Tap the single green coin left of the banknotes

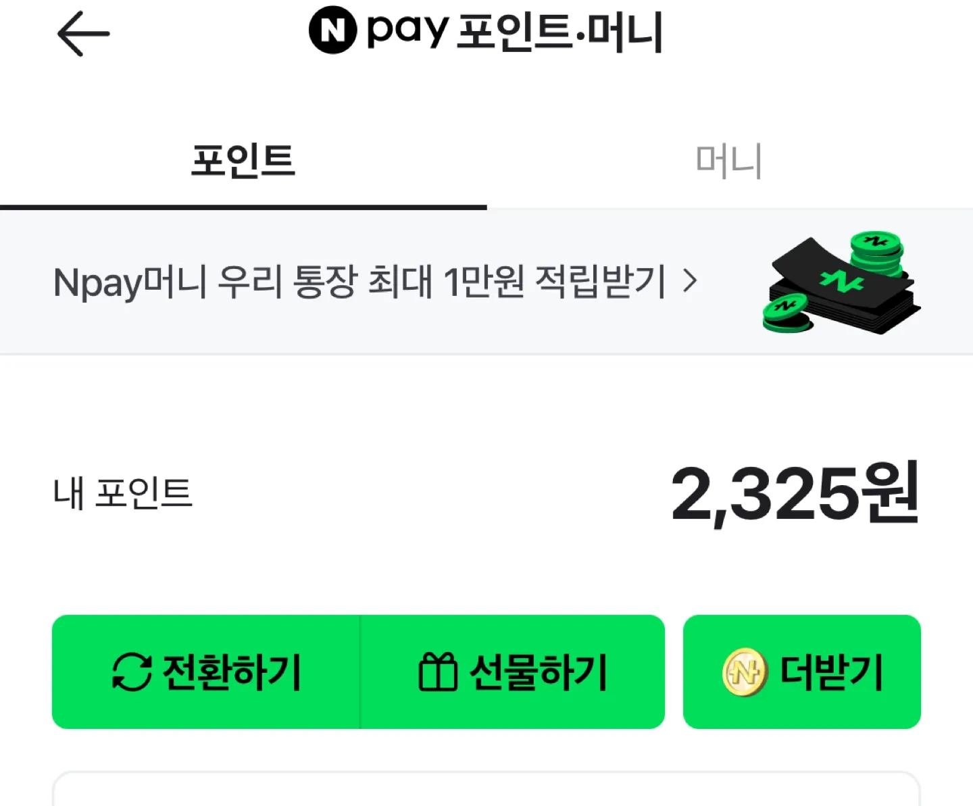[785, 313]
